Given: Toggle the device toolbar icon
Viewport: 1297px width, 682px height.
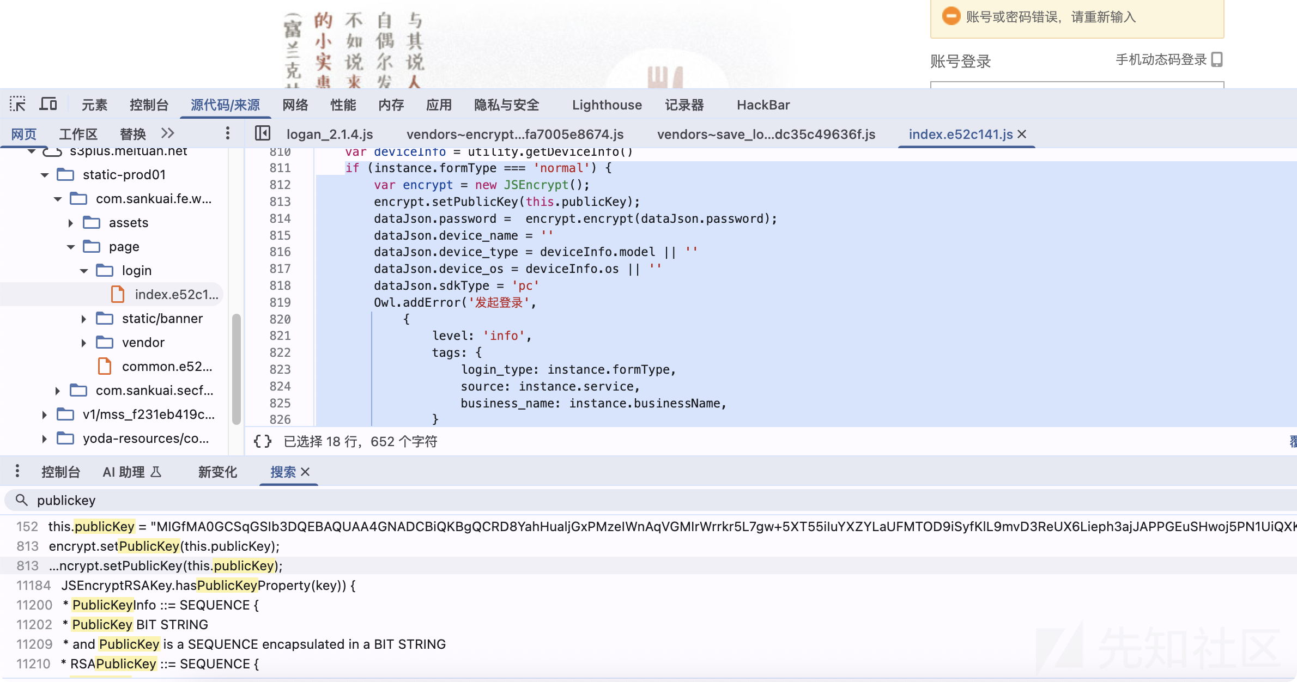Looking at the screenshot, I should 49,104.
